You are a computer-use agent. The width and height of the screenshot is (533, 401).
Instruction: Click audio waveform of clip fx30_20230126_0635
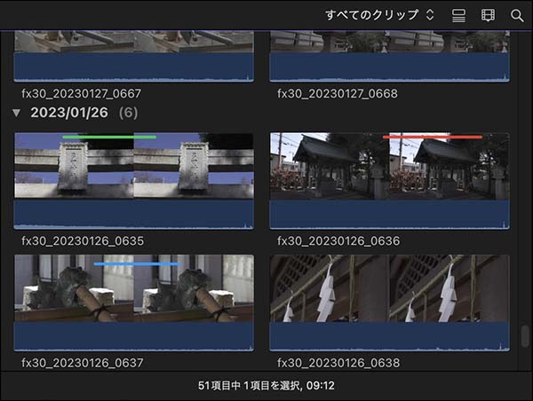134,215
